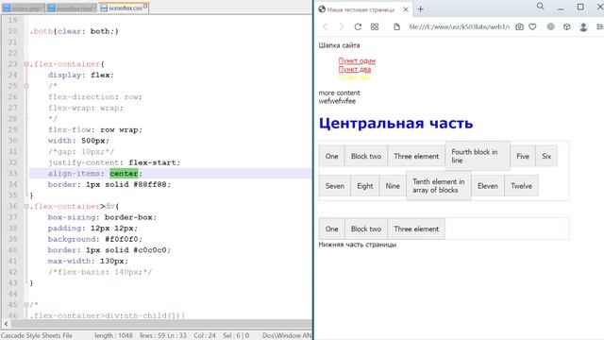Open the cube extensions icon

[566, 26]
